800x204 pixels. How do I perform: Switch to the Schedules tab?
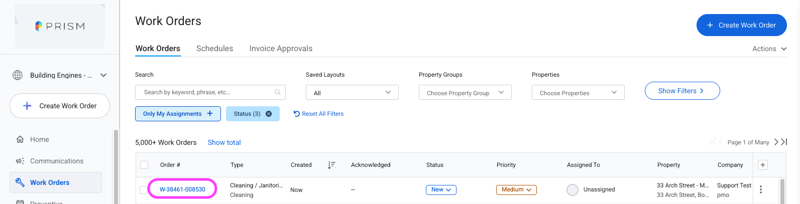coord(214,49)
